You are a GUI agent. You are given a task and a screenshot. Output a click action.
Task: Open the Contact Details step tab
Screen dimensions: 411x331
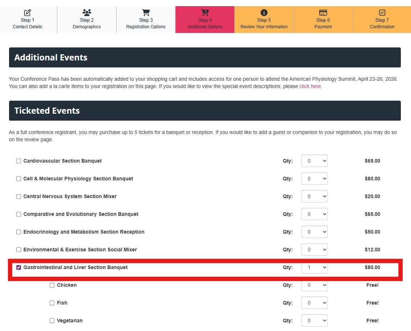tap(28, 20)
